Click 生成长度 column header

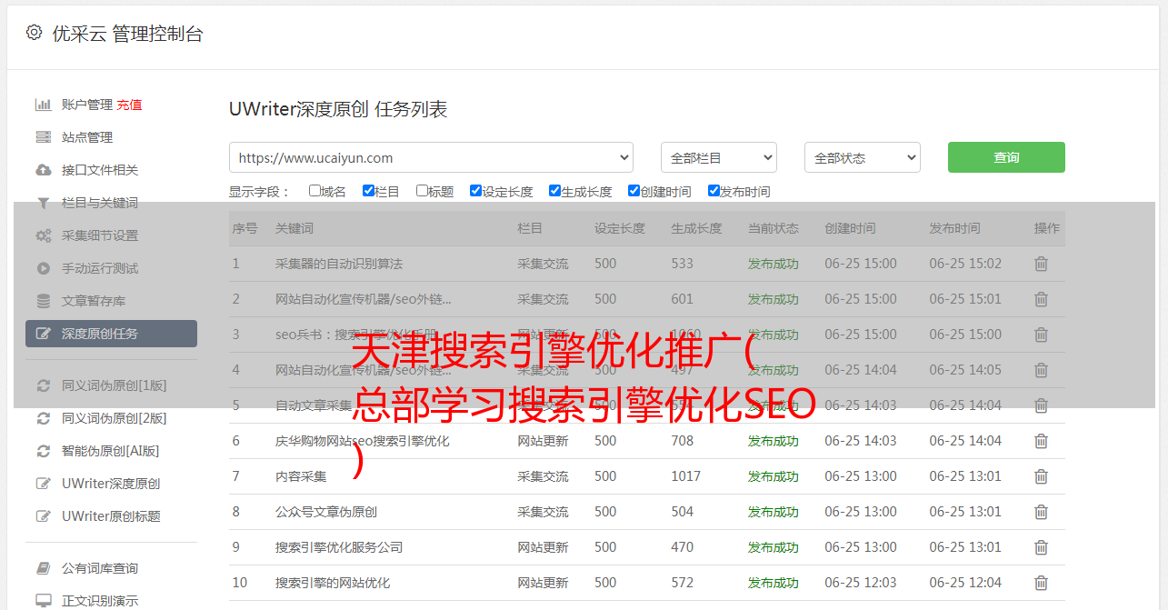point(697,228)
